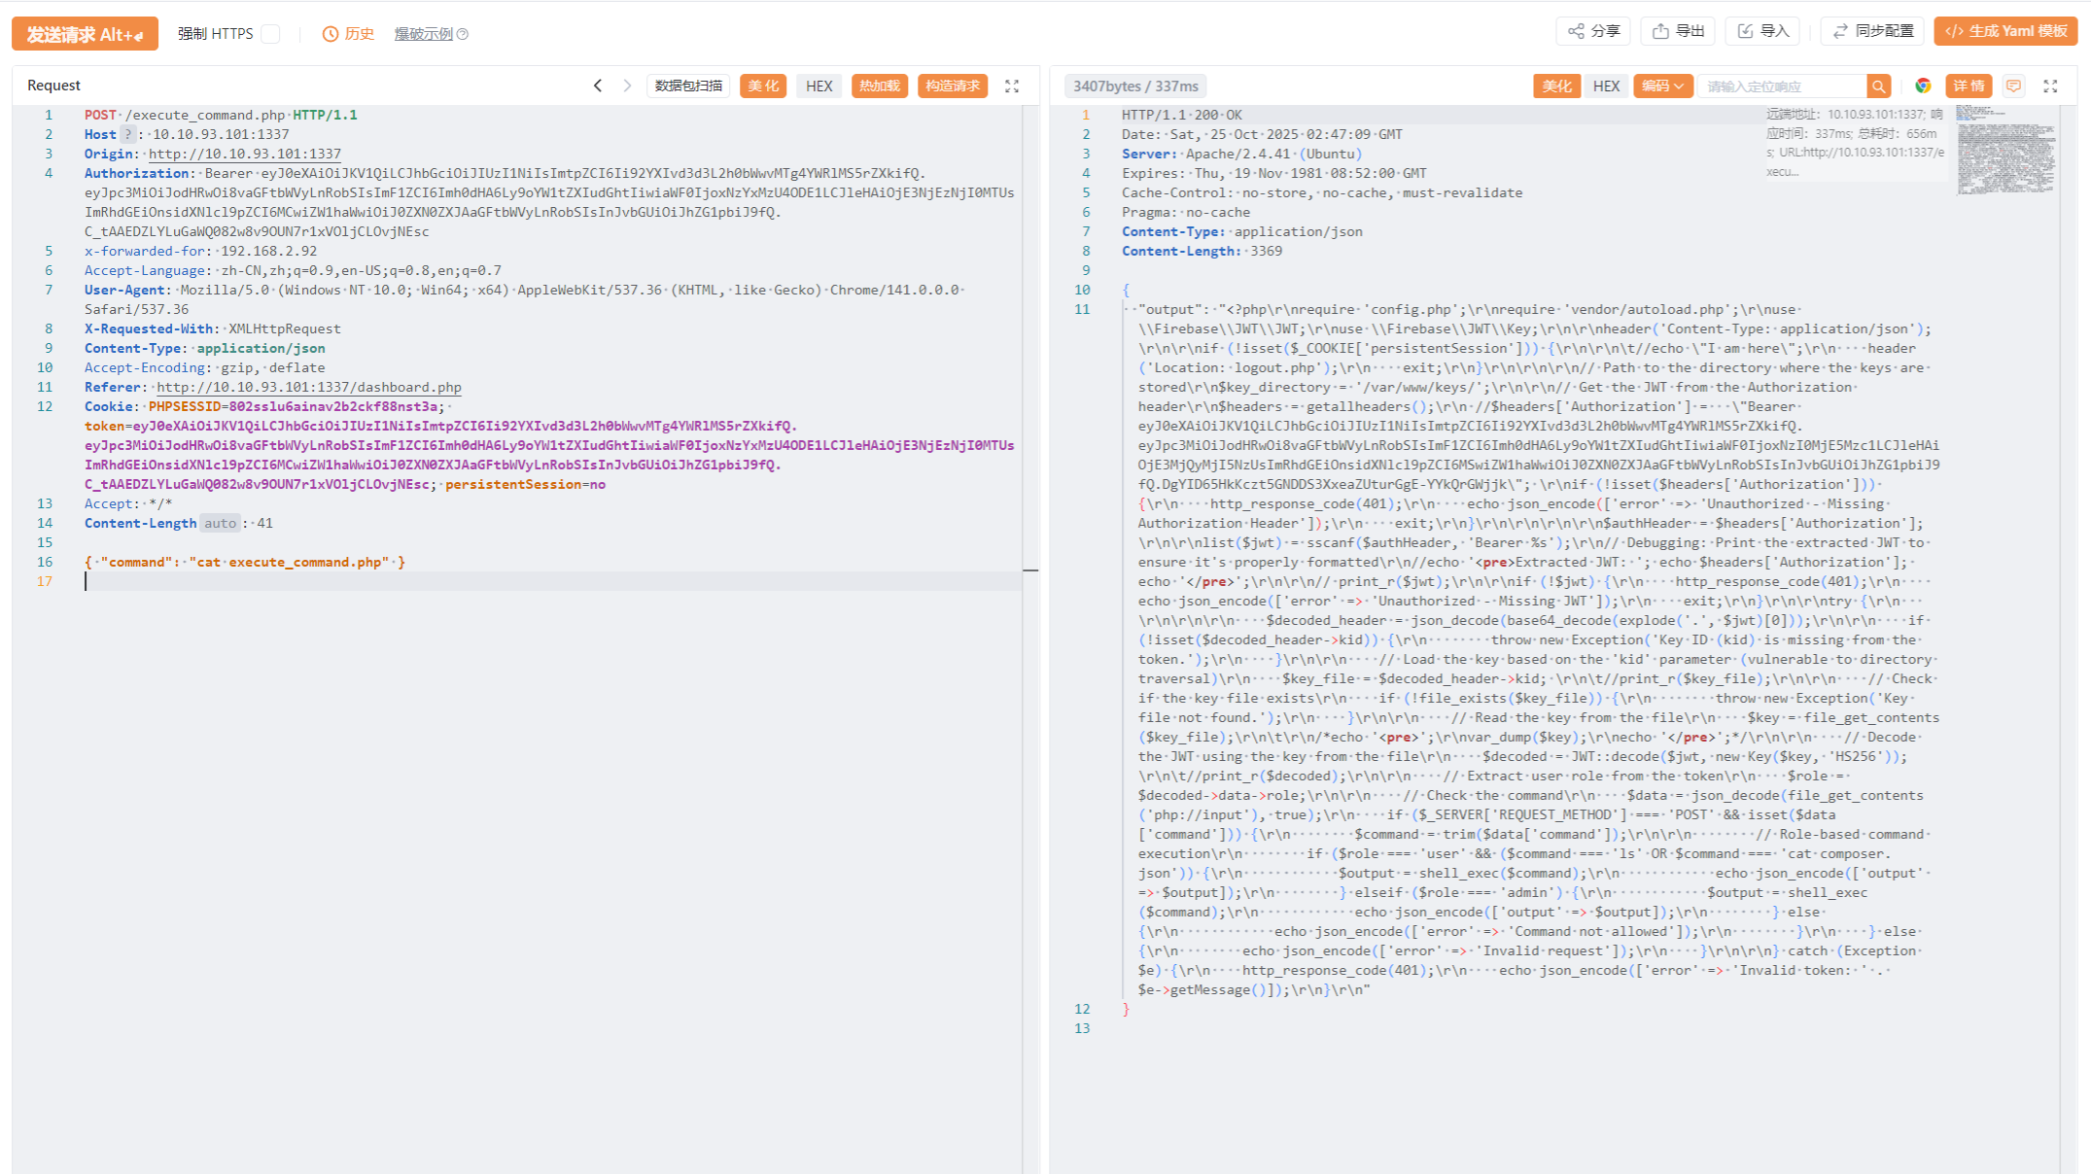This screenshot has width=2091, height=1174.
Task: Click the Host header question tag
Action: (127, 134)
